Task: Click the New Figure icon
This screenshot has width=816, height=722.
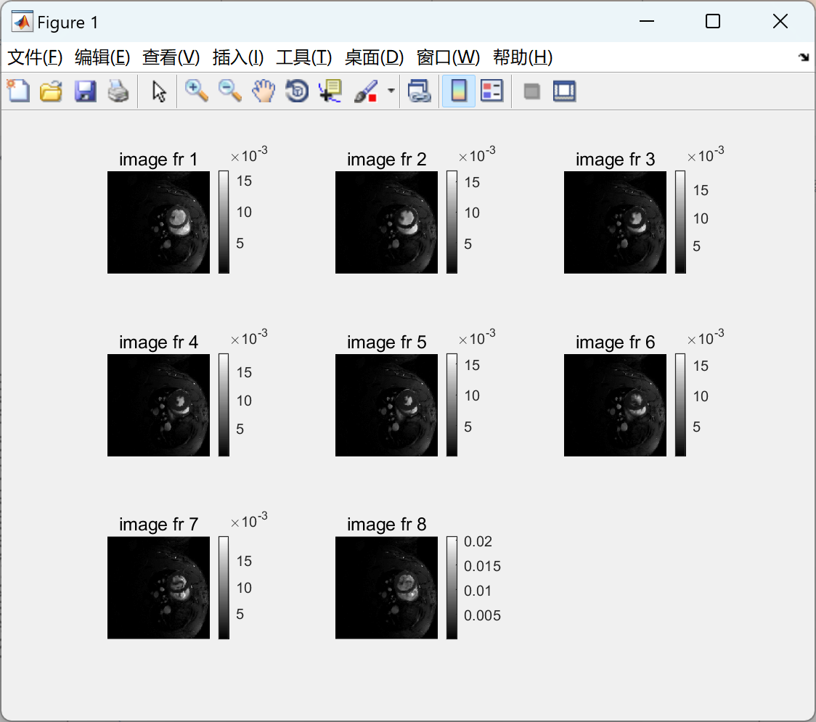Action: point(18,91)
